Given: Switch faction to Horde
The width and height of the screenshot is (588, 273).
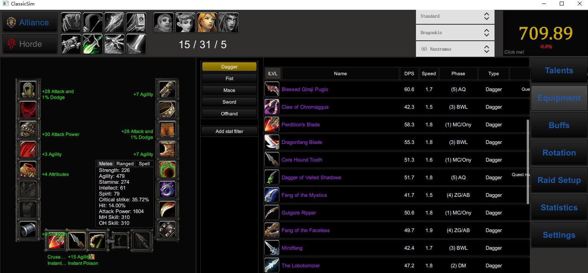Looking at the screenshot, I should (x=30, y=44).
